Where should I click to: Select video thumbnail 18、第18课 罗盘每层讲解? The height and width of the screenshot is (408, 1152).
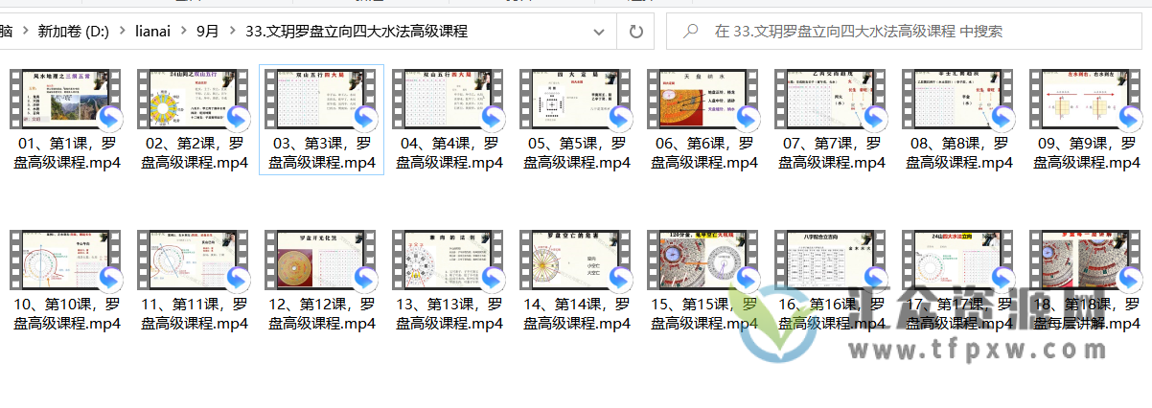1087,261
